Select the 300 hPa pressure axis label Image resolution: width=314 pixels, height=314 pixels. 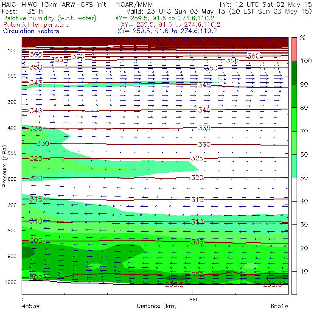pos(12,102)
